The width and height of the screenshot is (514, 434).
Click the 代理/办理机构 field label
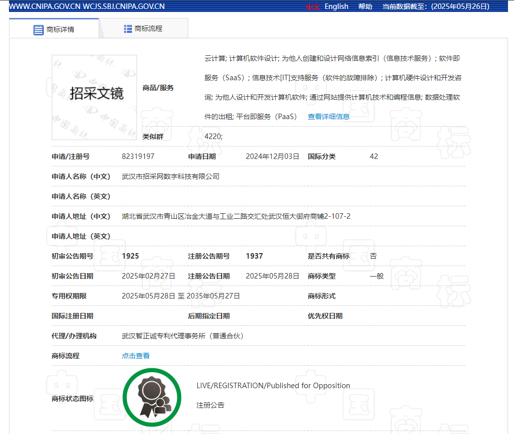pos(74,336)
